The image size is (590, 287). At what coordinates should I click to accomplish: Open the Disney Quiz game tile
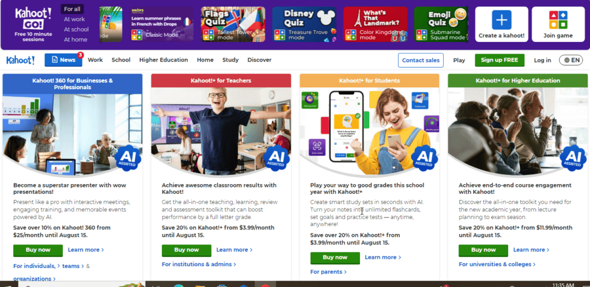pyautogui.click(x=304, y=24)
